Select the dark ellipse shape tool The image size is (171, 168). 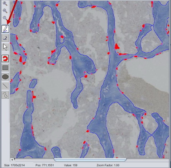[x=5, y=77]
